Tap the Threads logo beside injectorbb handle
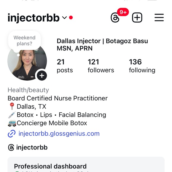 coord(11,147)
